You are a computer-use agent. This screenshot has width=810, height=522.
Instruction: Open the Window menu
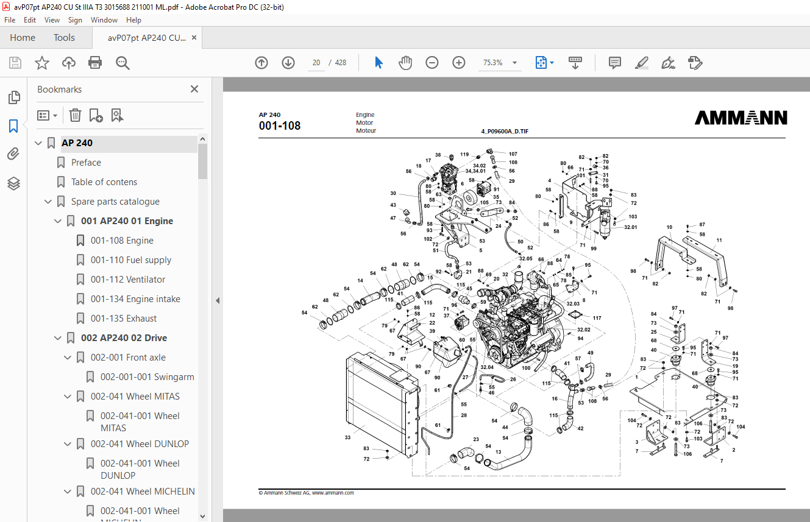tap(104, 20)
